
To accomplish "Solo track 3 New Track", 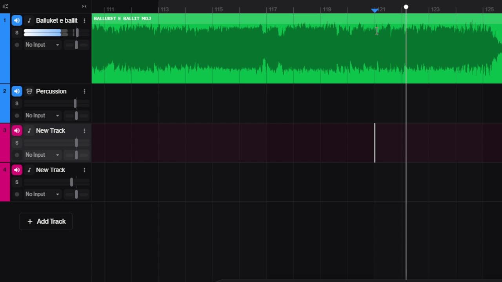I will (x=17, y=143).
